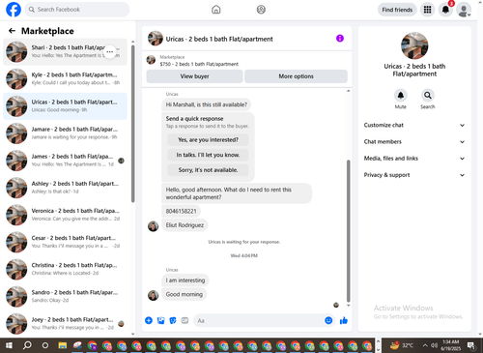483x353 pixels.
Task: Click the Search Facebook field
Action: pos(77,10)
